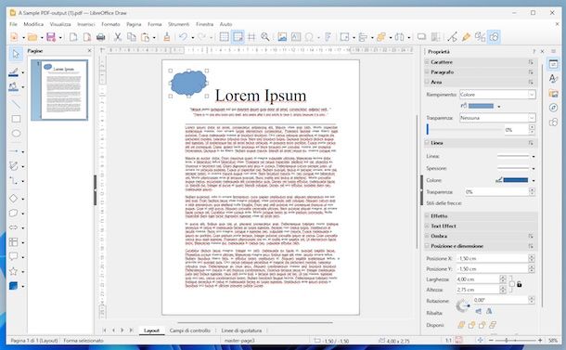Click the Display grid icon
This screenshot has height=350, width=566.
[x=225, y=37]
